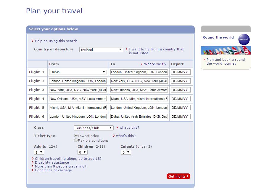This screenshot has width=280, height=193.
Task: Open the Country of departure dropdown
Action: (101, 50)
